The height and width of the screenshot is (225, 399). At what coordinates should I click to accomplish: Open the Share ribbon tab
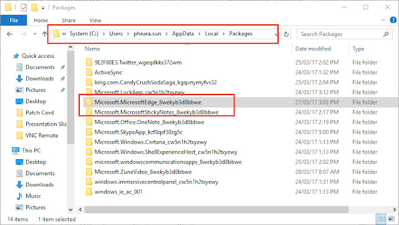point(69,21)
